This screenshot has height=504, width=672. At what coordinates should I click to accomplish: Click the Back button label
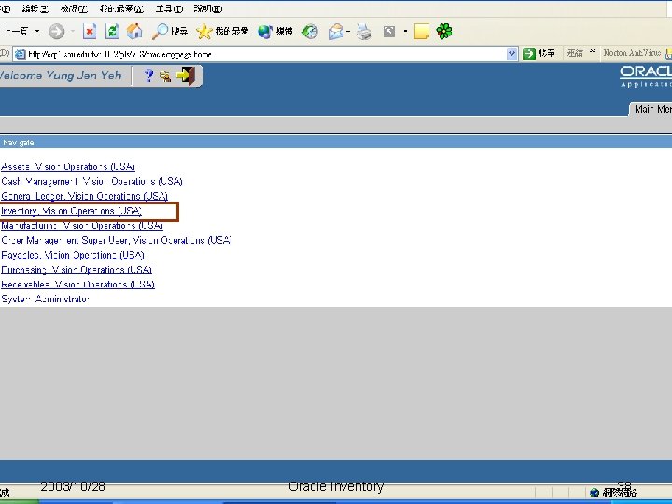pyautogui.click(x=16, y=31)
